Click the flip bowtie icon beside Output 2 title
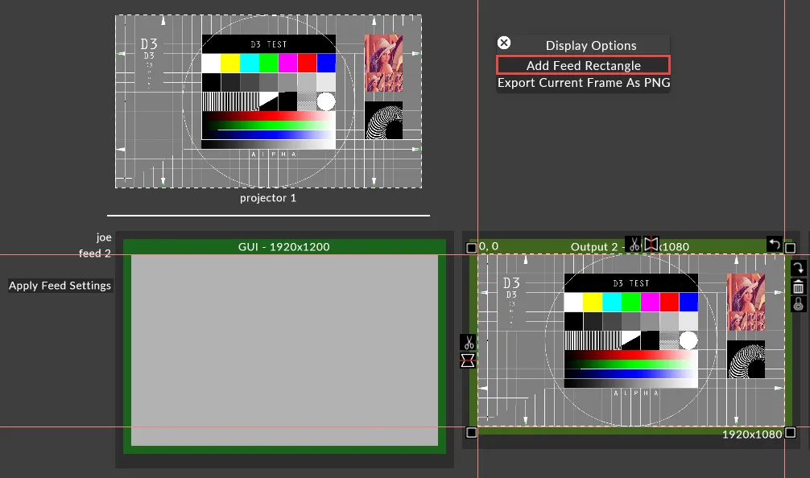The height and width of the screenshot is (478, 810). [651, 245]
